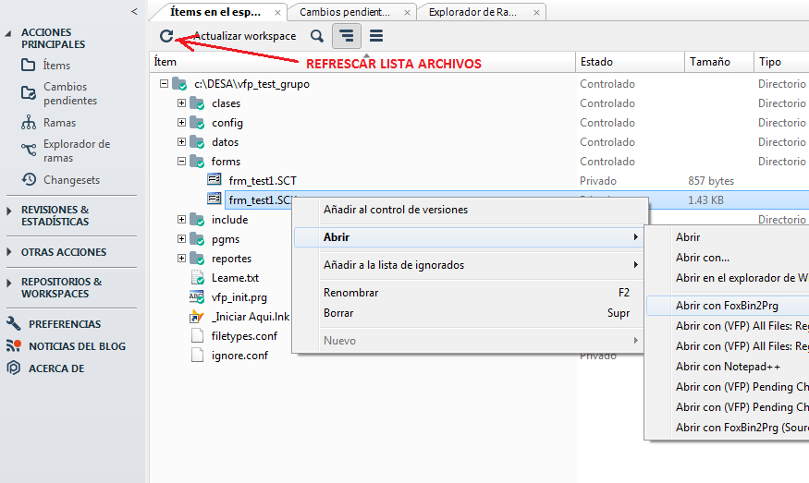Open the search magnifier tool
This screenshot has height=483, width=809.
pyautogui.click(x=317, y=36)
